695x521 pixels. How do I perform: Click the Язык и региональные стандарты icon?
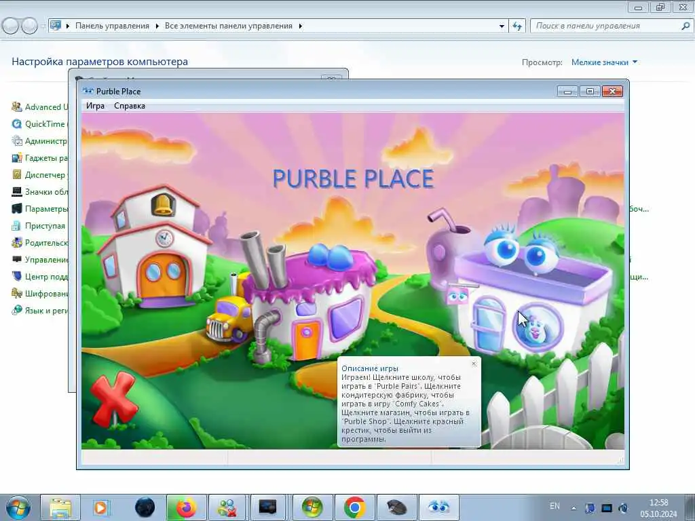(x=17, y=311)
